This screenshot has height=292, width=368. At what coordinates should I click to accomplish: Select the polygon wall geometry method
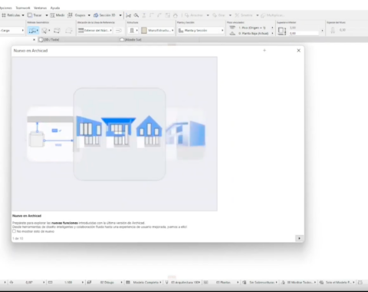pos(68,31)
